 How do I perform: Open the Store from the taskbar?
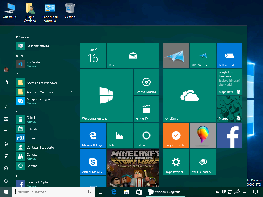tap(139, 192)
